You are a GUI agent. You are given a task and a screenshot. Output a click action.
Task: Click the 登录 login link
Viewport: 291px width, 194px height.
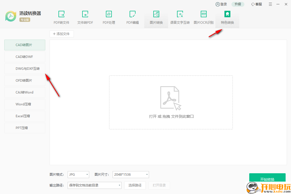(x=221, y=4)
